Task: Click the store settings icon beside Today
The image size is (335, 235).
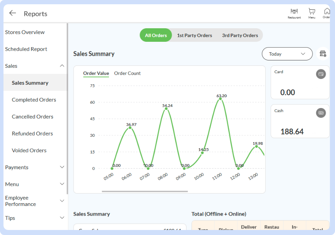Action: click(x=323, y=53)
